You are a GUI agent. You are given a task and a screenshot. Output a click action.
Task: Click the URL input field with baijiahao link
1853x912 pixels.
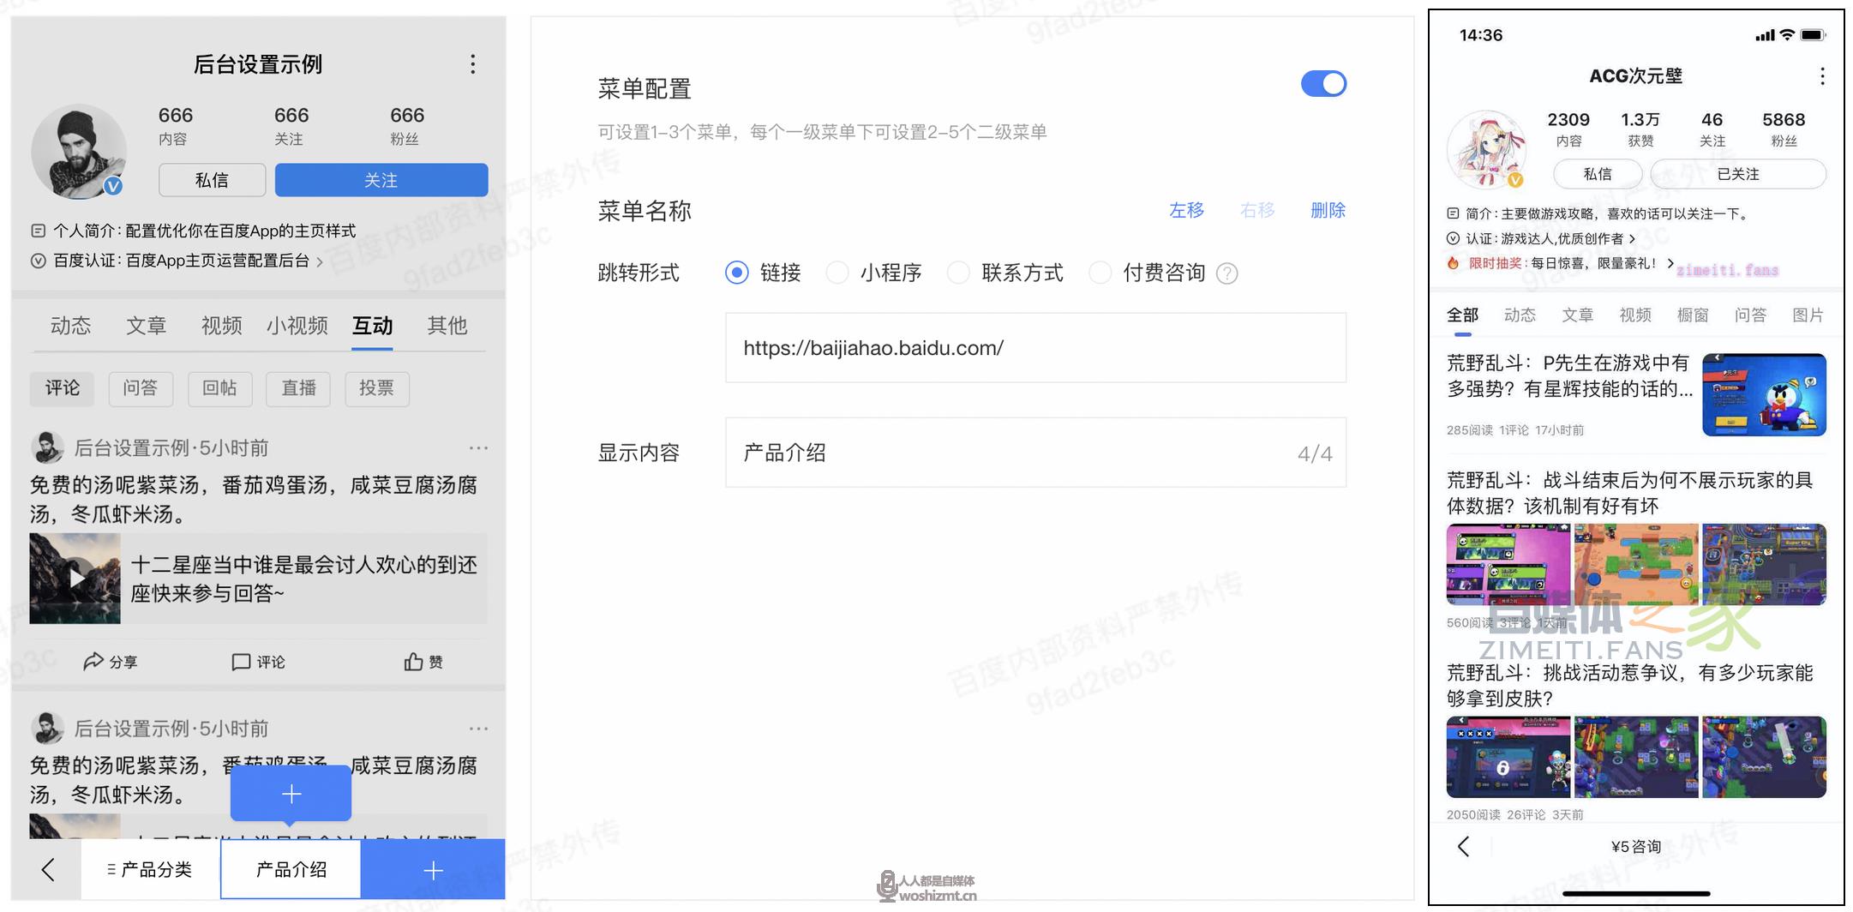coord(1035,348)
